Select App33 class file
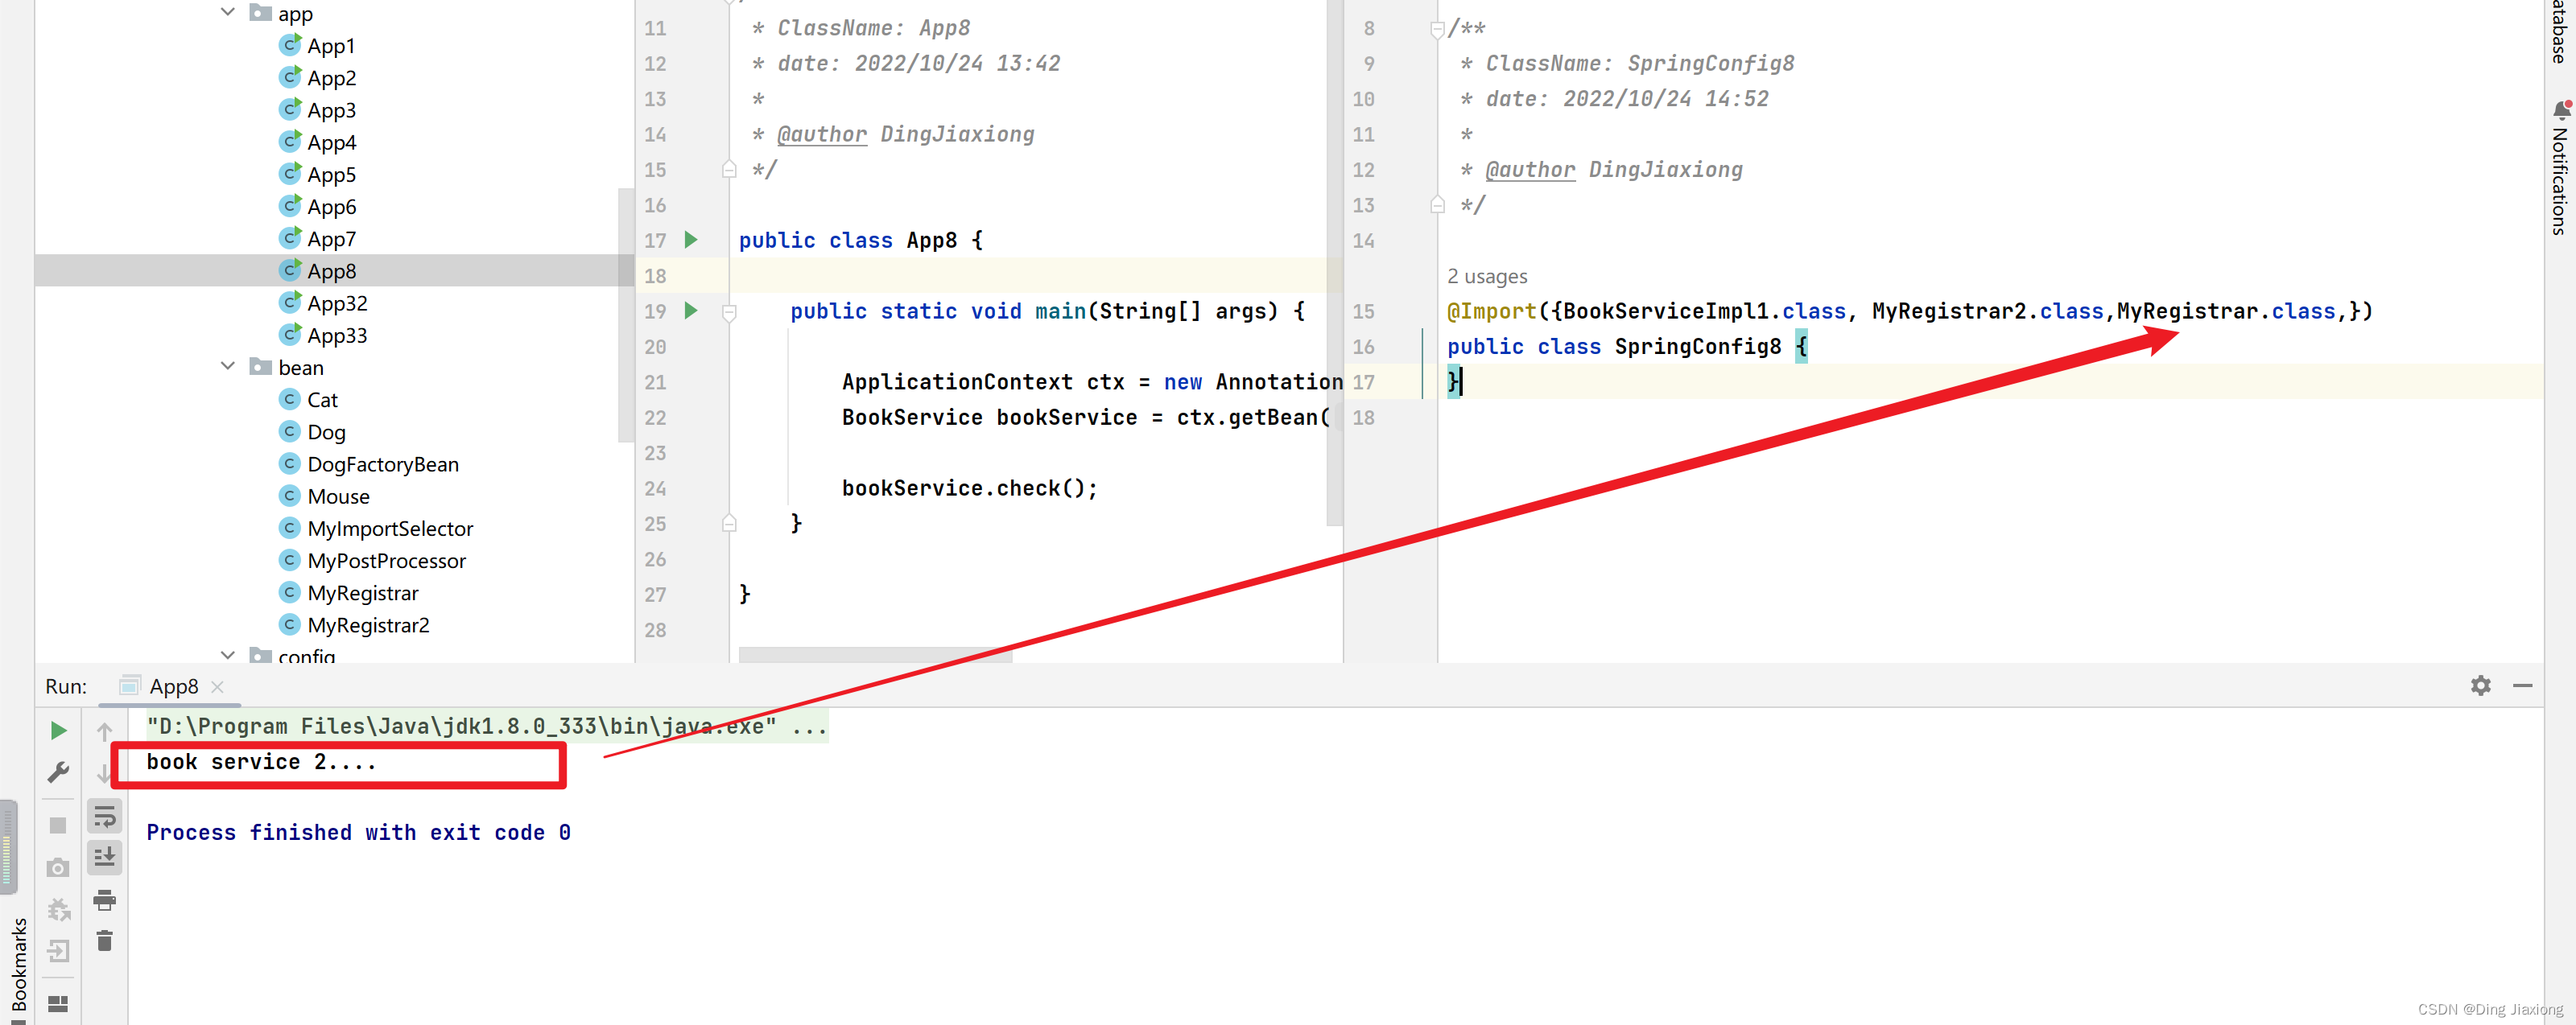 tap(337, 335)
